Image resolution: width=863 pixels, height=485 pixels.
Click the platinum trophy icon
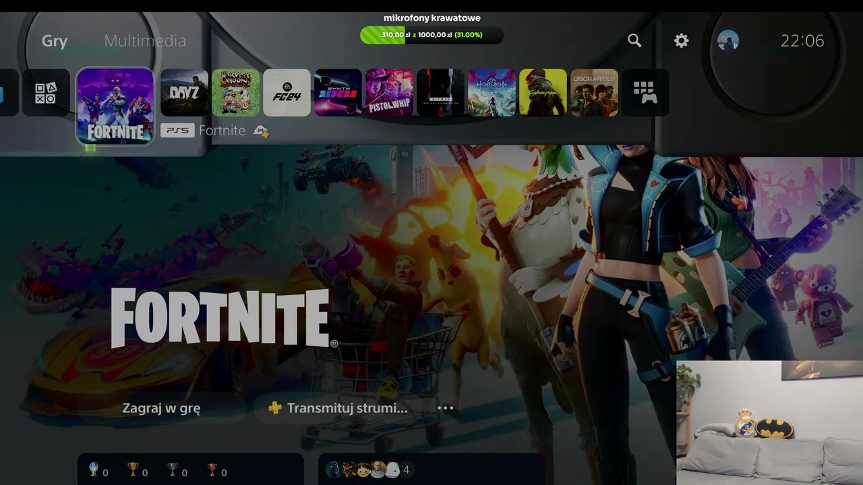tap(94, 470)
